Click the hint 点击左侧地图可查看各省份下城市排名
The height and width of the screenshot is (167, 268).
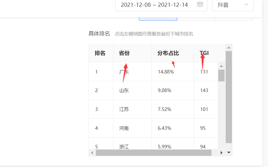tap(154, 34)
